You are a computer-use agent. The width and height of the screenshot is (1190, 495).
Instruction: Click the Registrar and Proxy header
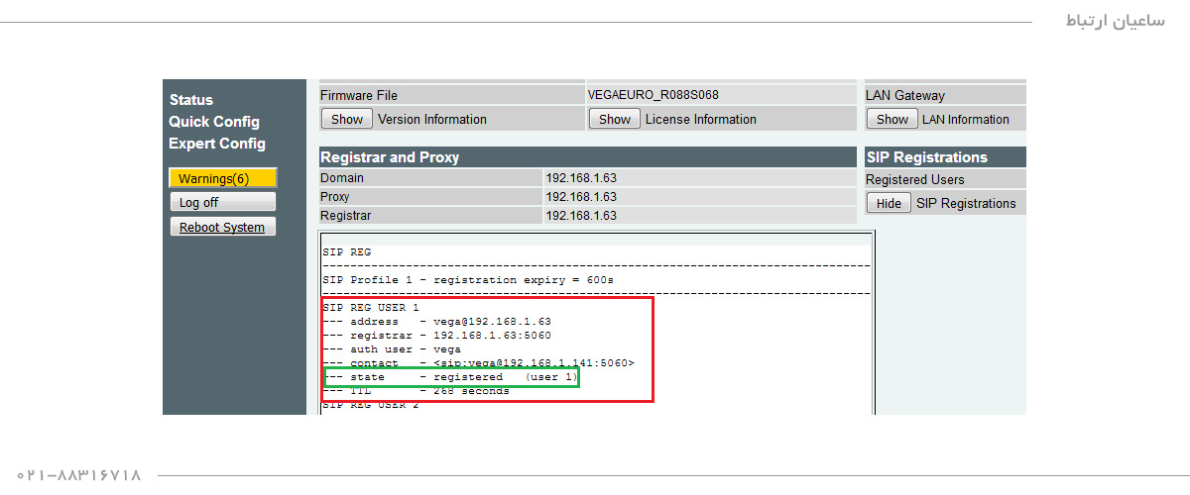coord(390,157)
